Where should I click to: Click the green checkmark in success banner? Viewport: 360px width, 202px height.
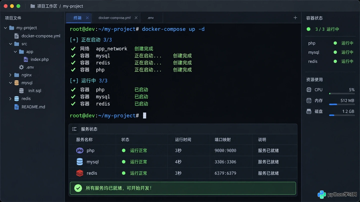tap(78, 188)
